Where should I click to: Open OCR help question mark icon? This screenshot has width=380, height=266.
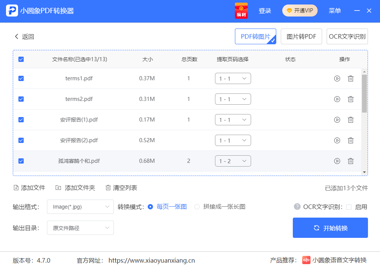pyautogui.click(x=297, y=207)
